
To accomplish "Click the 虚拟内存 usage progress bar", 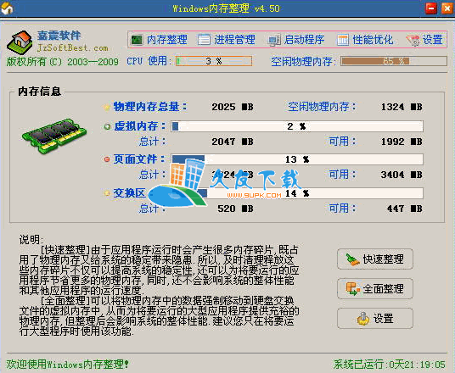I will 297,126.
